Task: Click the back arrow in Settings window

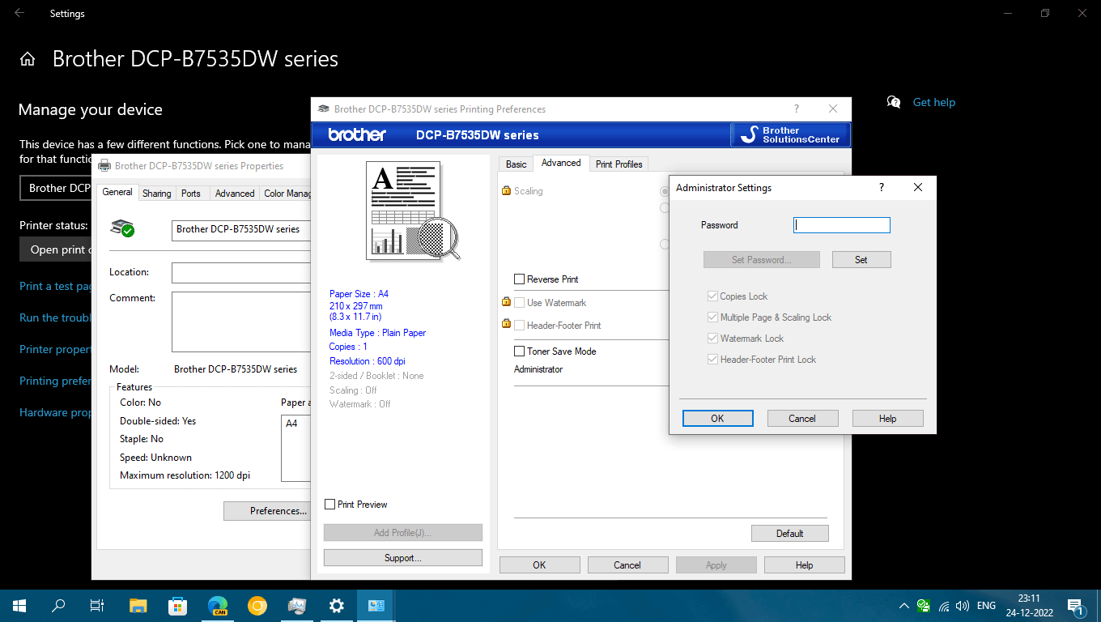Action: click(x=19, y=13)
